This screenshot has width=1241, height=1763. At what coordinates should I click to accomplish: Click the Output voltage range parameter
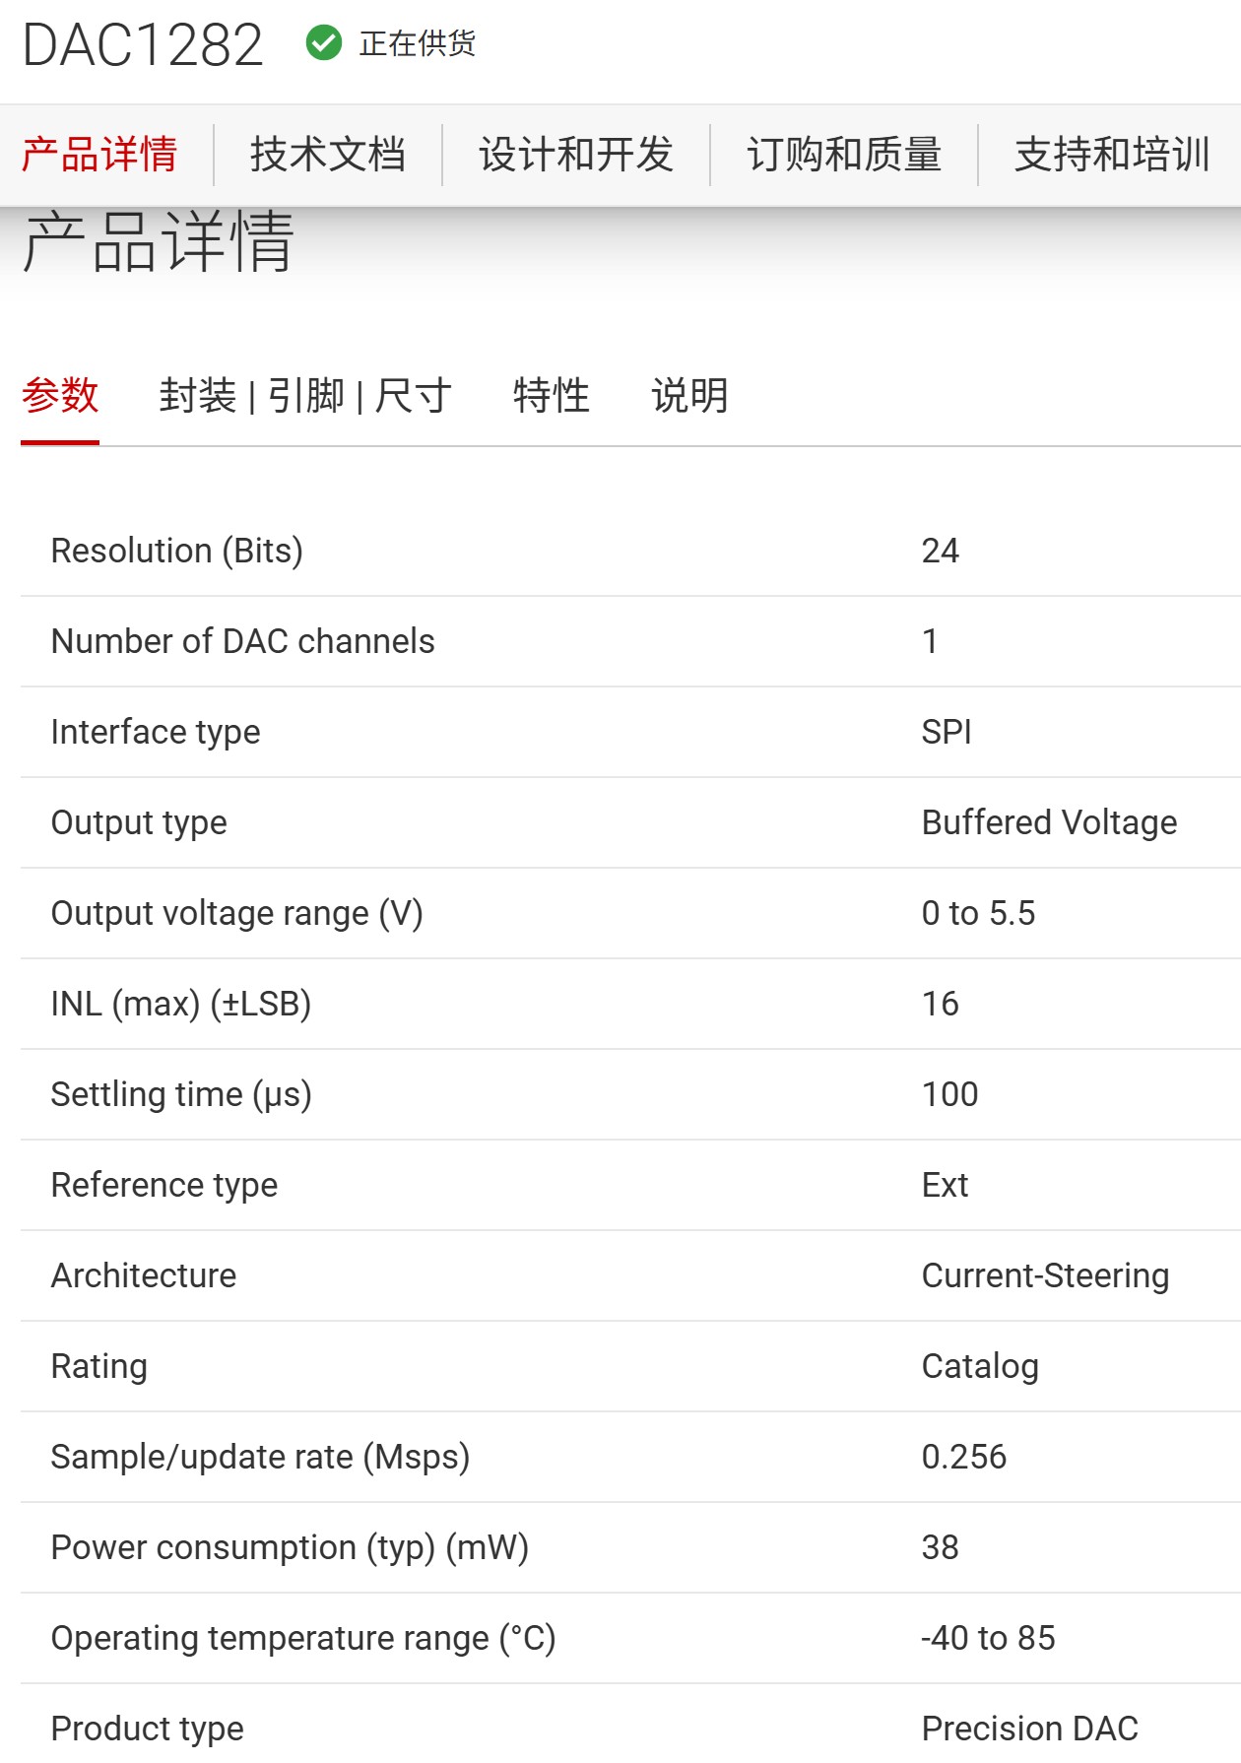pos(236,913)
